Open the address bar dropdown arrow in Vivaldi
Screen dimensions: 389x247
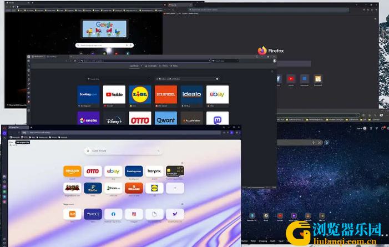point(209,61)
